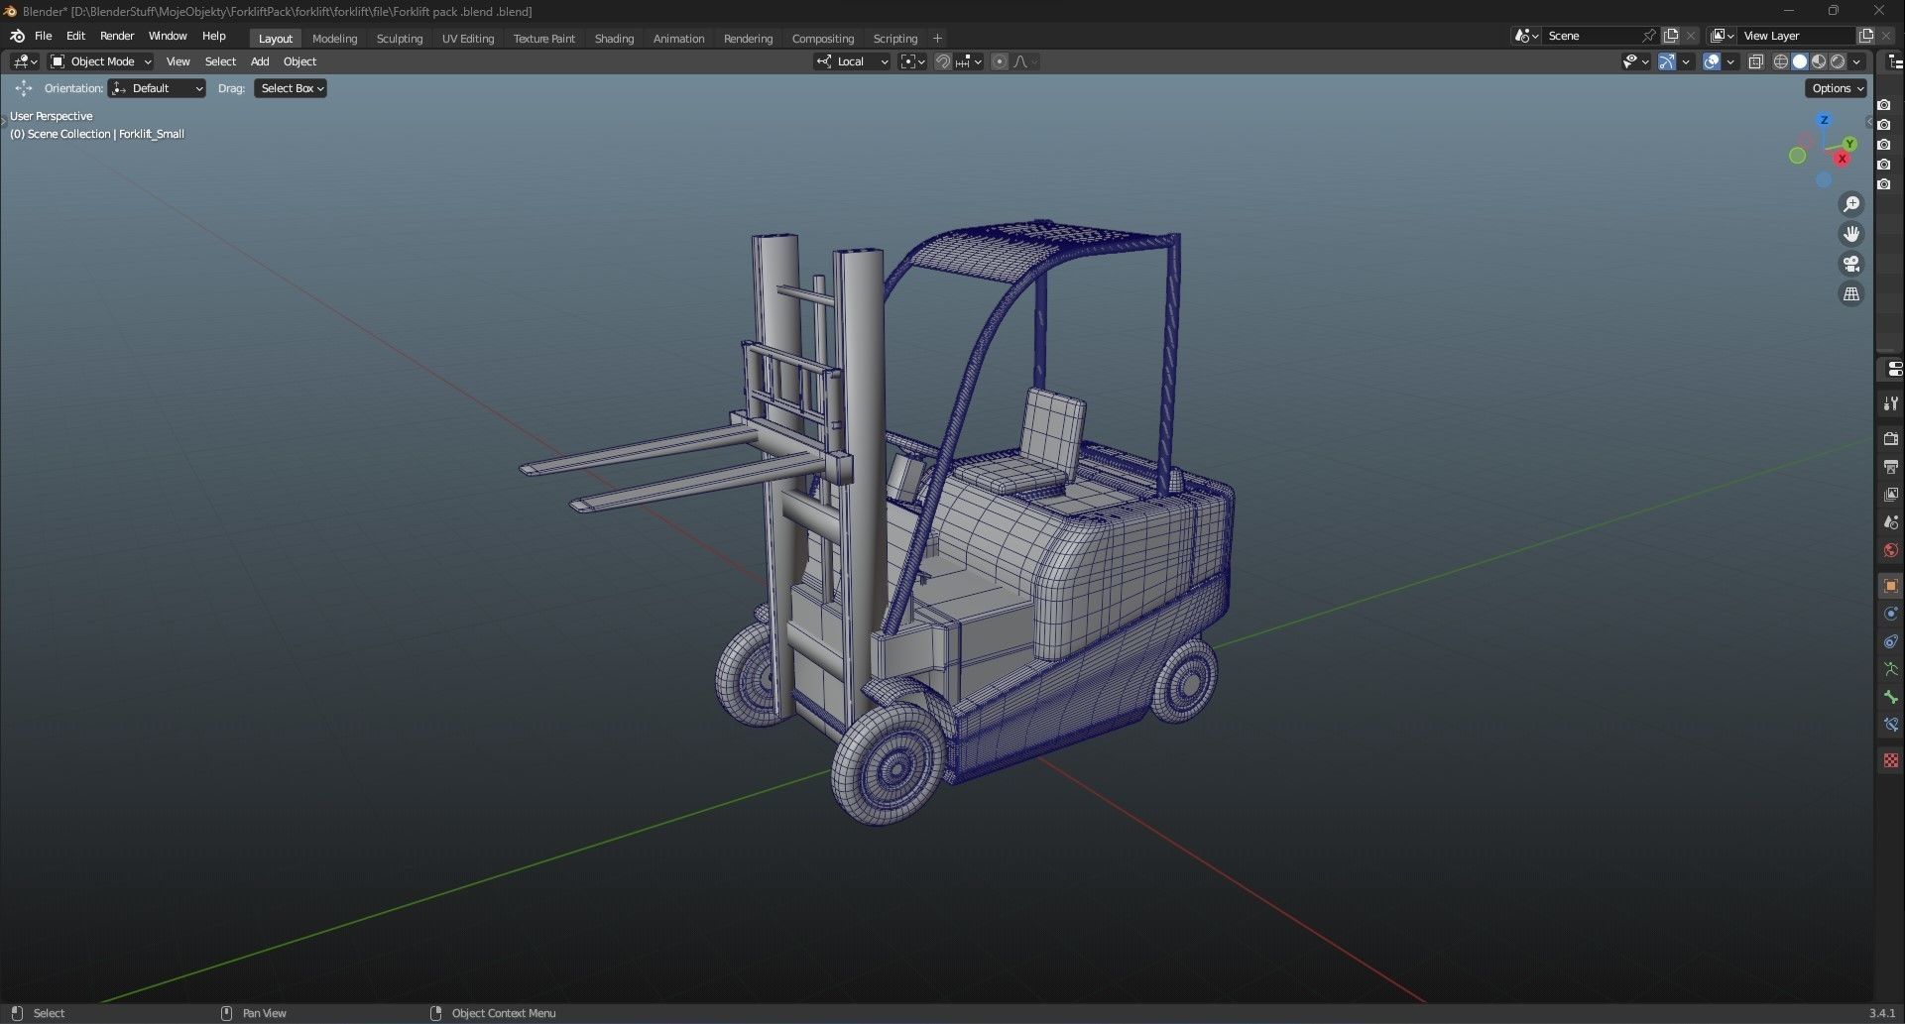Image resolution: width=1905 pixels, height=1024 pixels.
Task: Click the green Y axis on the navigation gizmo
Action: point(1849,144)
